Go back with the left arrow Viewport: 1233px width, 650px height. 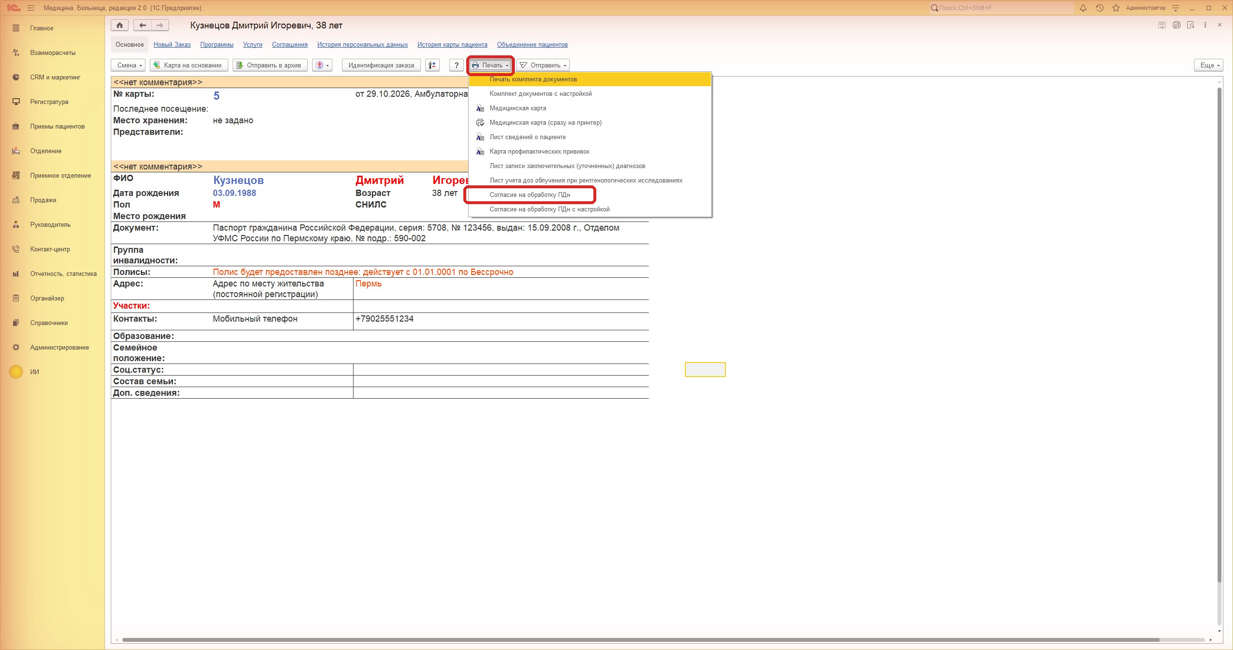pyautogui.click(x=143, y=25)
